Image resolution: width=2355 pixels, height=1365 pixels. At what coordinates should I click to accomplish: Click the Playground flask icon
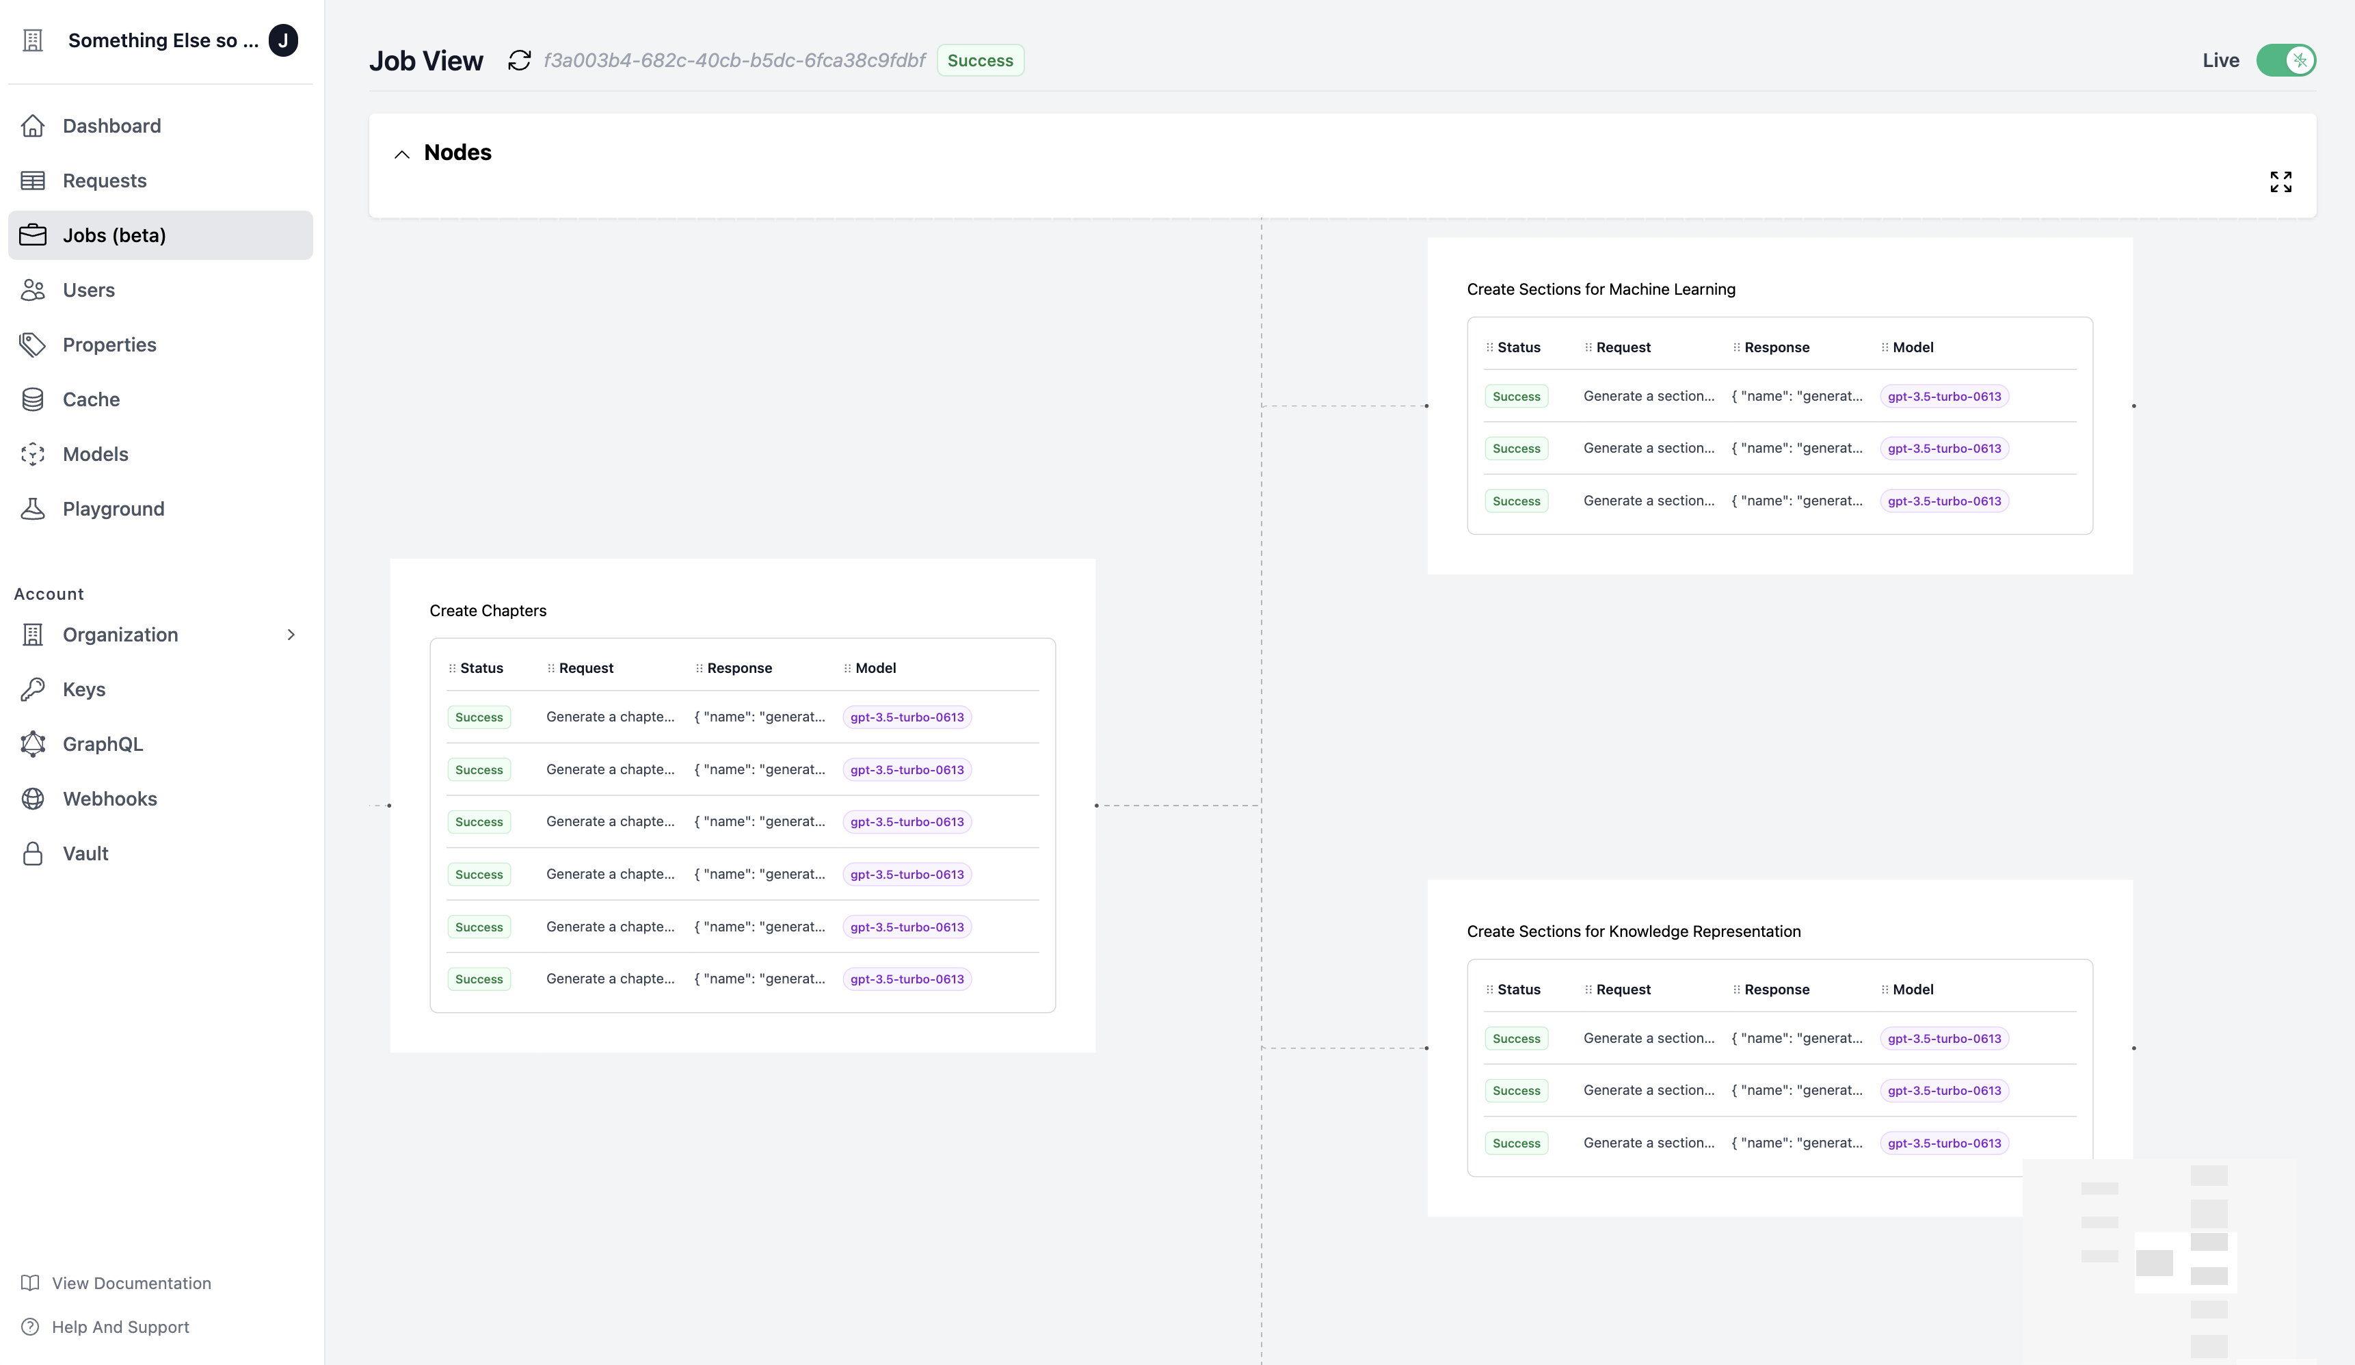click(x=33, y=509)
